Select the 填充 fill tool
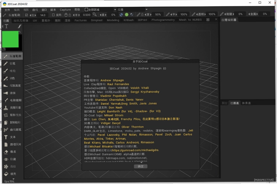This screenshot has height=184, width=277. pos(12,174)
